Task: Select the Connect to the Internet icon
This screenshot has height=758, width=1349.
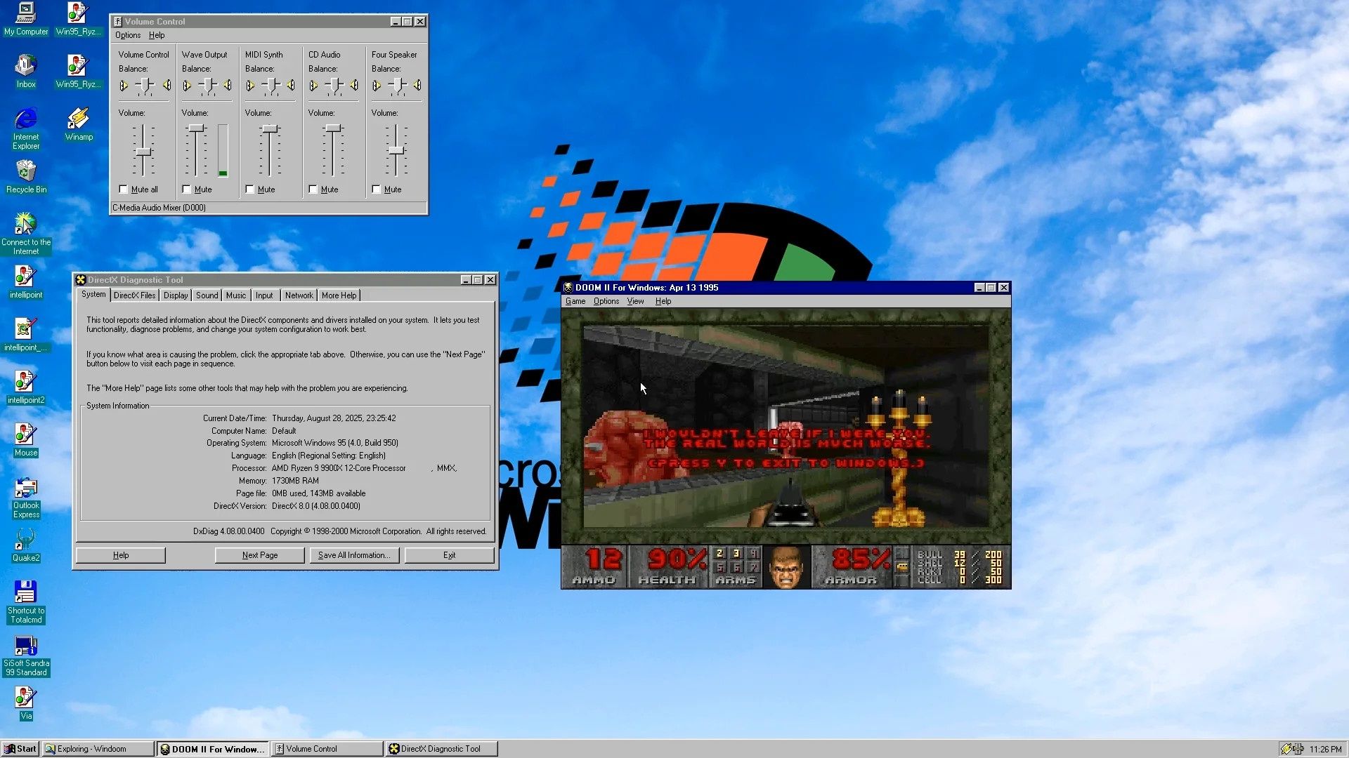Action: (26, 234)
